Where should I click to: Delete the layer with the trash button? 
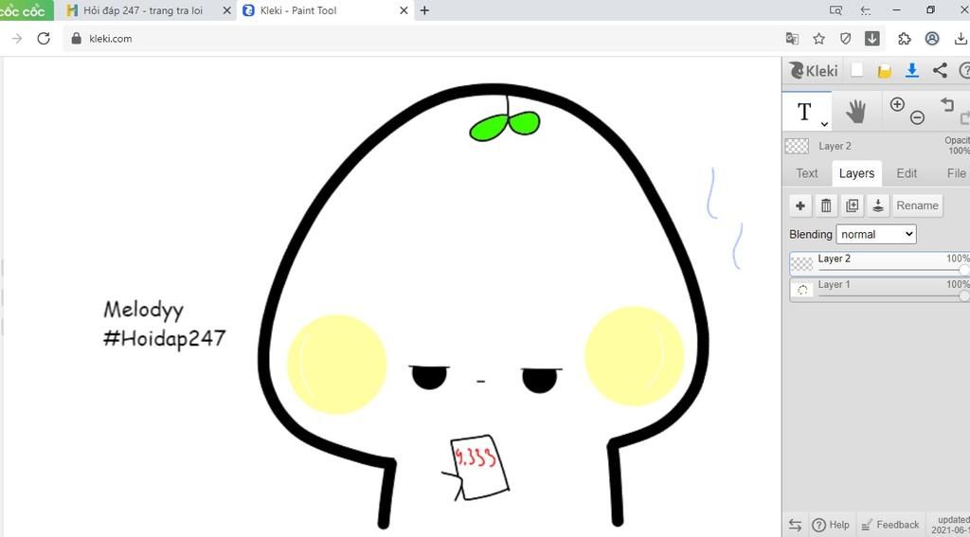(826, 206)
